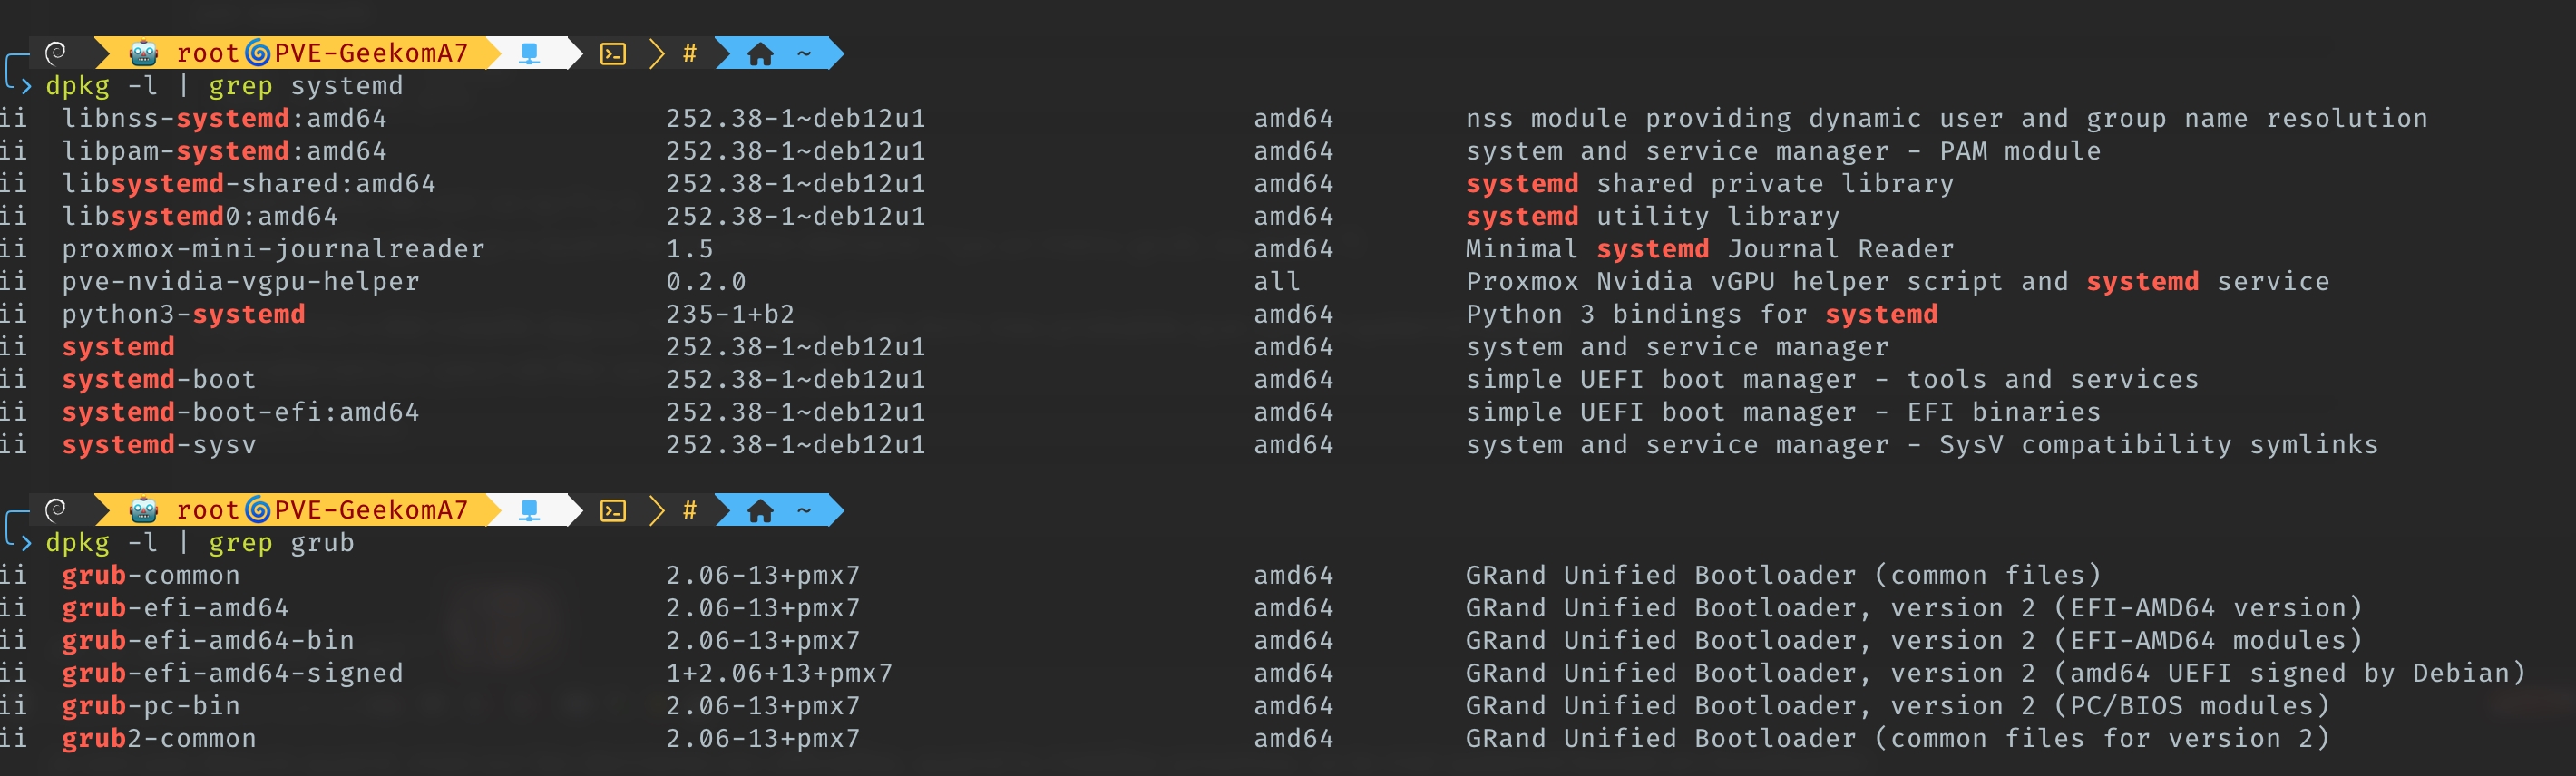Click the terminal icon in the second prompt

(613, 511)
